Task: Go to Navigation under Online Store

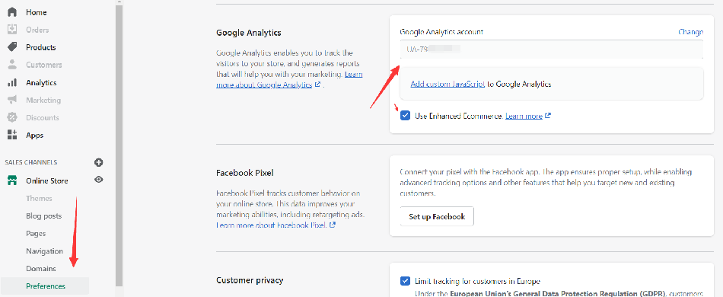Action: tap(44, 251)
